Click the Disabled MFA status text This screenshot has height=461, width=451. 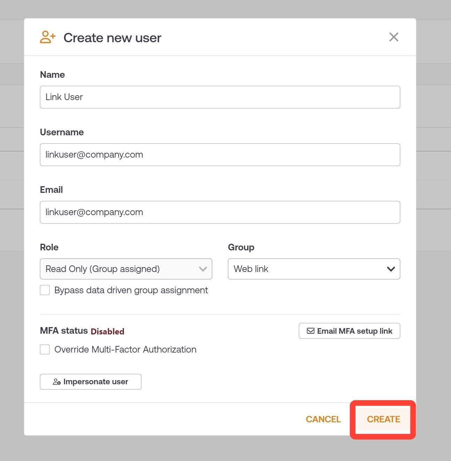tap(107, 331)
